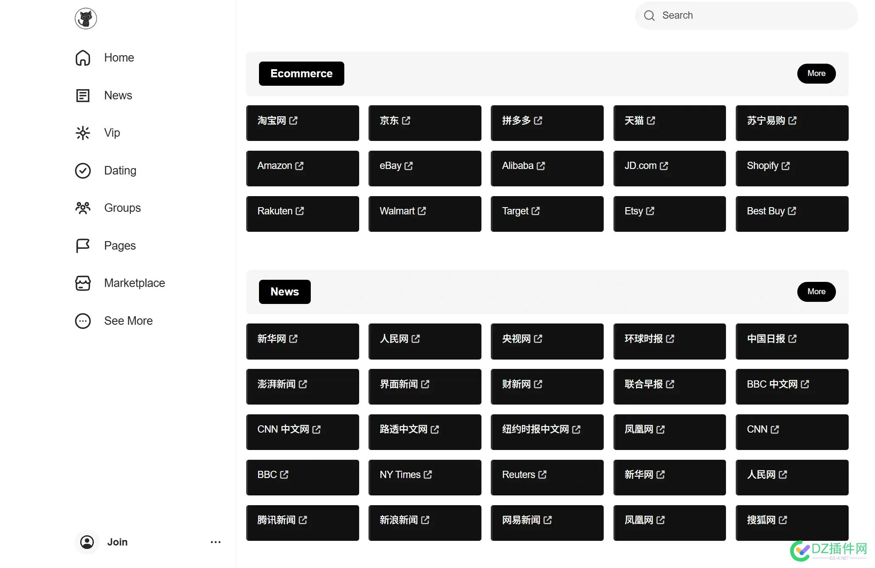Expand News section with More button

pyautogui.click(x=816, y=292)
